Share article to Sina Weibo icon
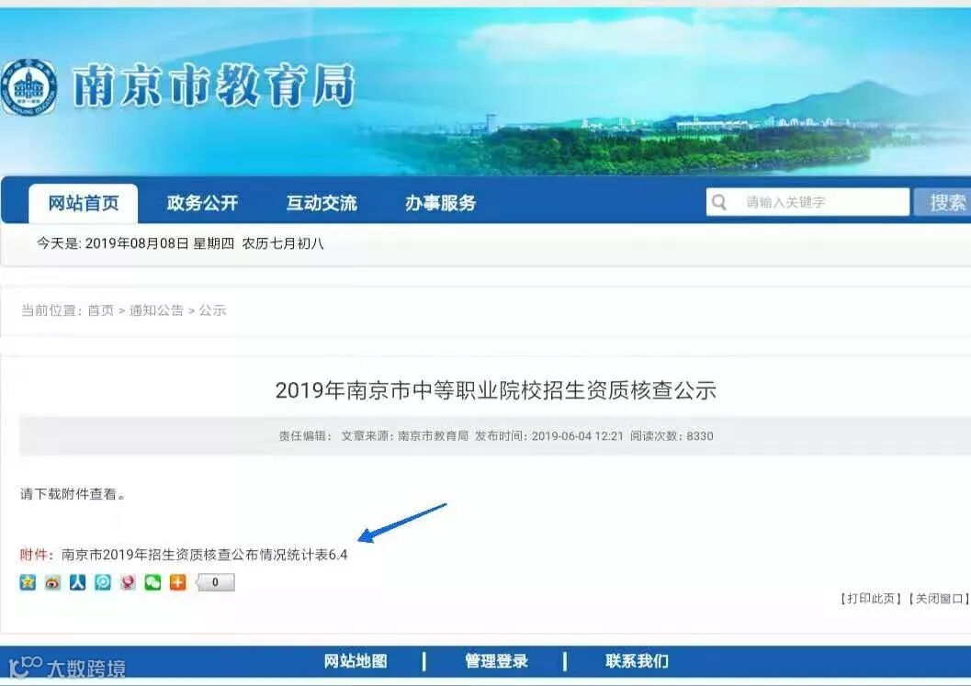 coord(52,582)
